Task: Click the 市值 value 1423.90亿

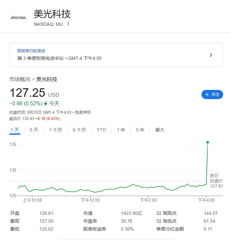Action: 132,213
